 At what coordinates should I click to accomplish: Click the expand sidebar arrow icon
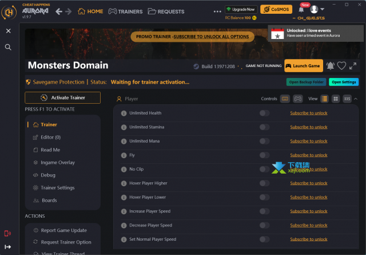tap(7, 247)
